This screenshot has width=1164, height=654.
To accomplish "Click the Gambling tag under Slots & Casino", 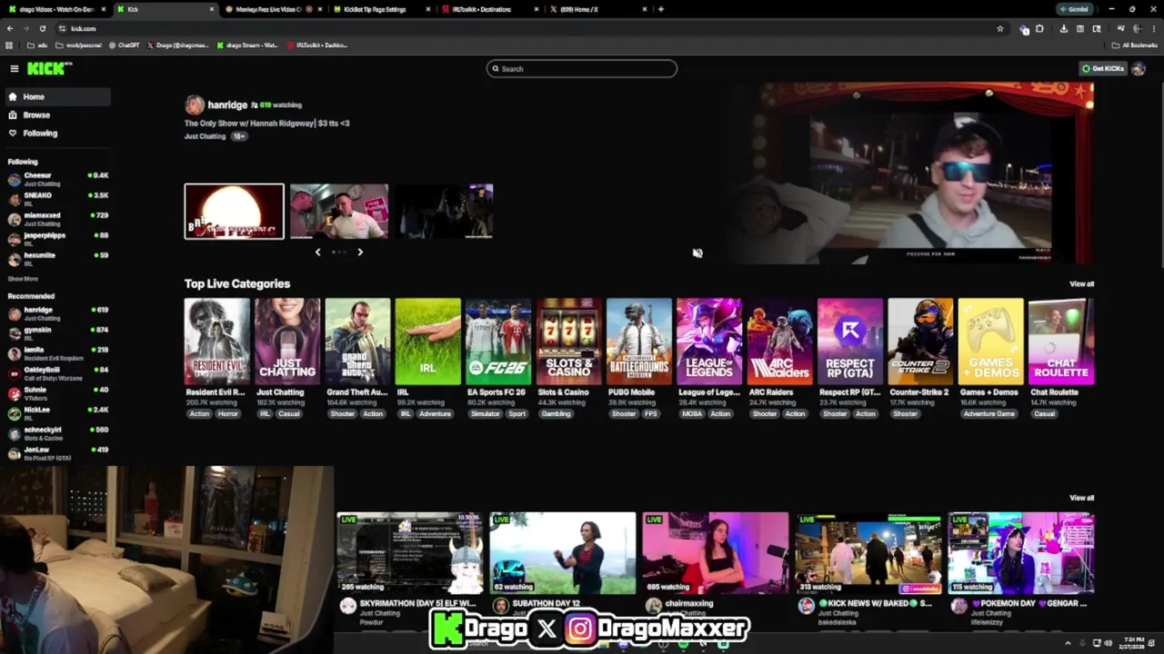I will [x=556, y=414].
